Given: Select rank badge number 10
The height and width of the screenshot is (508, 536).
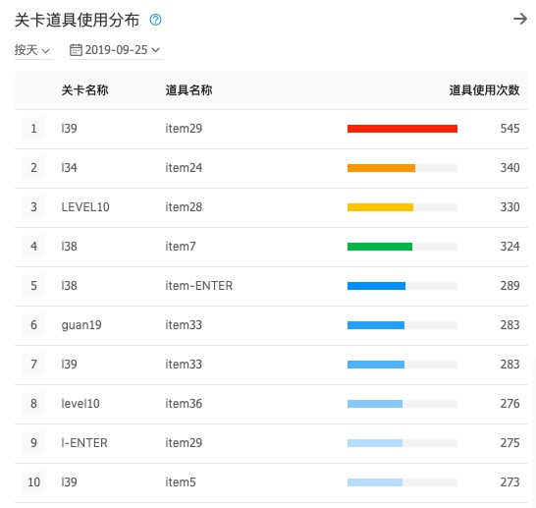Looking at the screenshot, I should (x=33, y=482).
